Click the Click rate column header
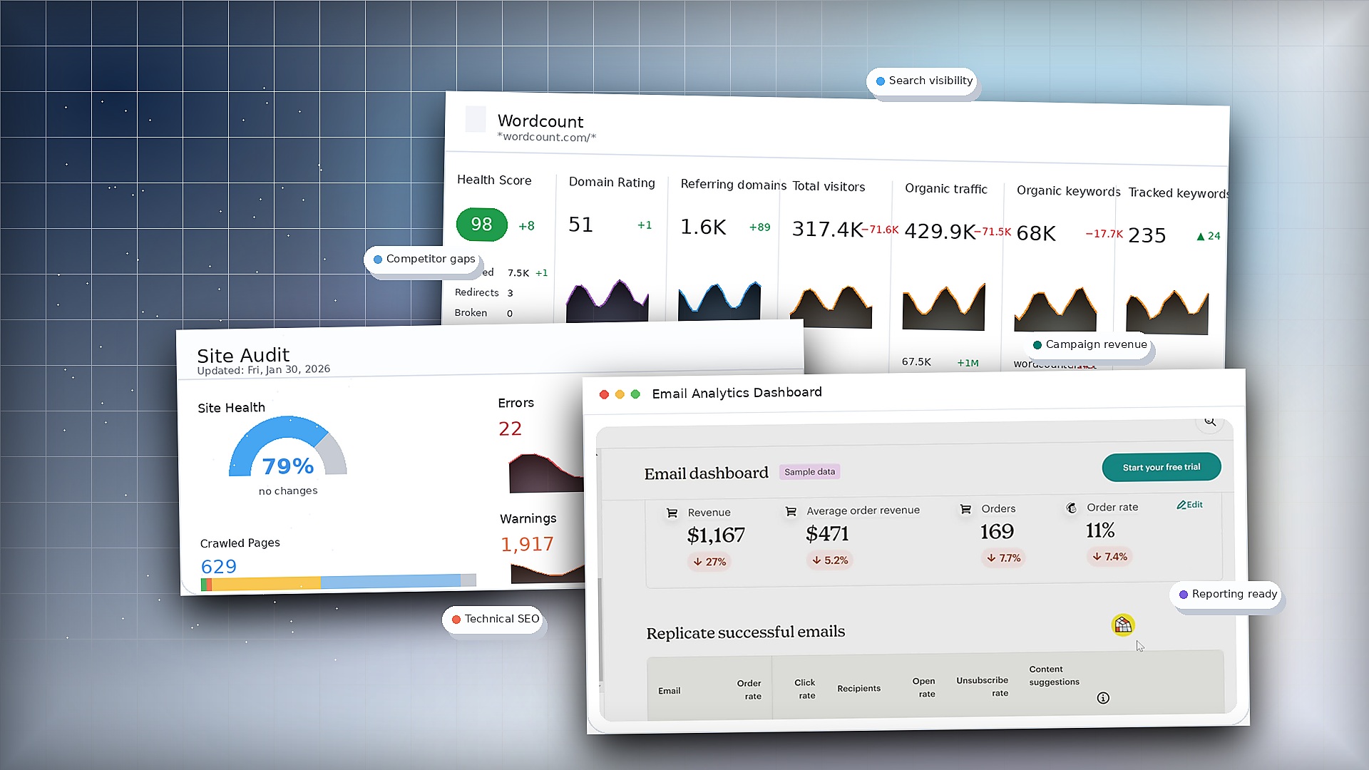Image resolution: width=1369 pixels, height=770 pixels. click(x=806, y=689)
